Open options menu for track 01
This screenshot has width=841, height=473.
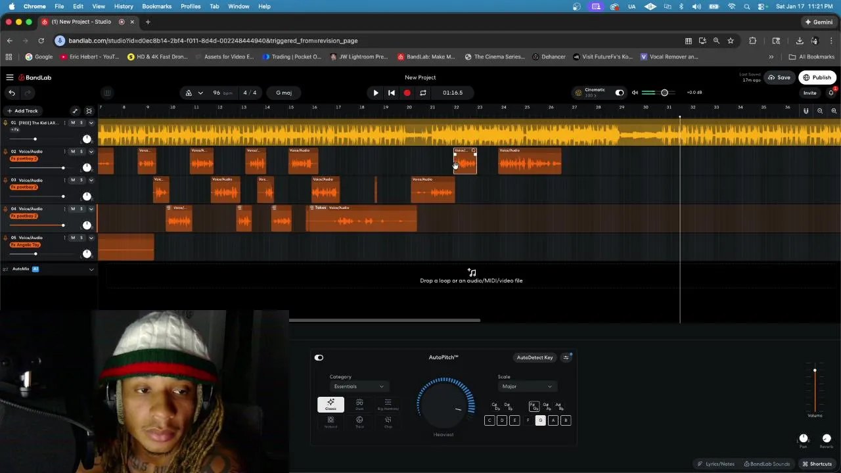(x=65, y=123)
